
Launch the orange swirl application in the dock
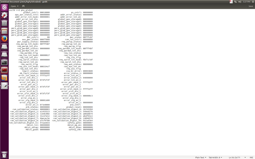[x=4, y=78]
